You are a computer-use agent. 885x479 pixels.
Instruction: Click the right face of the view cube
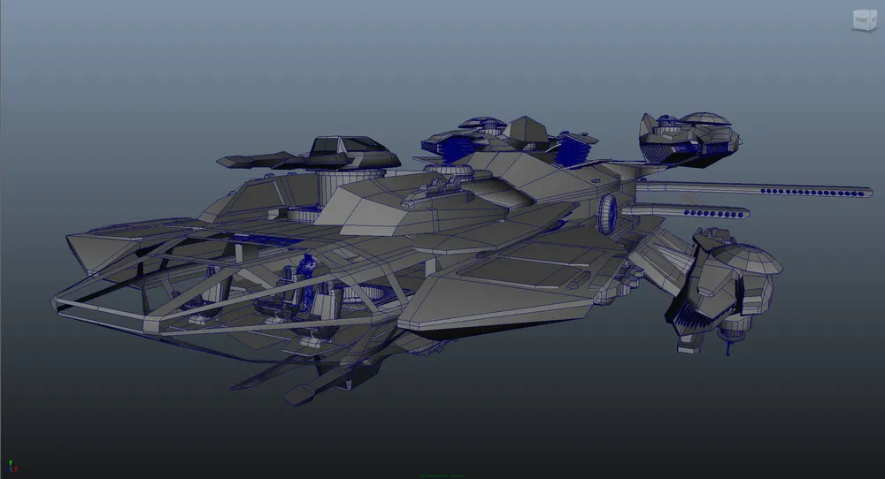pyautogui.click(x=873, y=19)
